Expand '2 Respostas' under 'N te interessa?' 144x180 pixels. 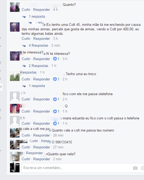coord(39,66)
